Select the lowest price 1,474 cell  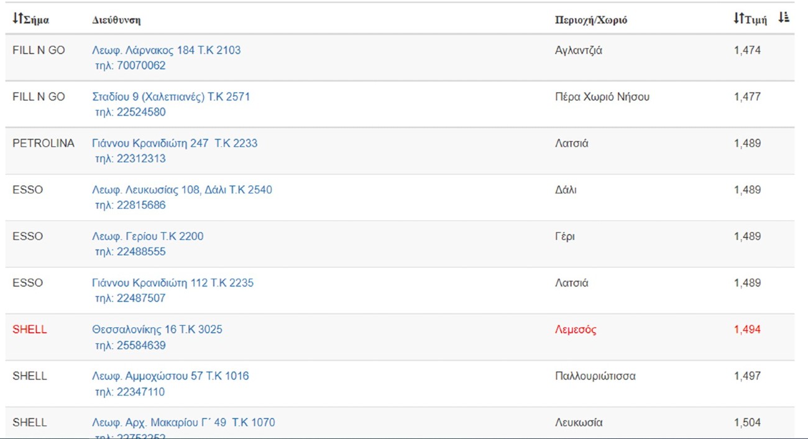click(x=747, y=50)
